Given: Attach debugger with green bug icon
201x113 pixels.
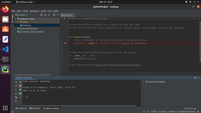Looking at the screenshot, I should pos(16,94).
